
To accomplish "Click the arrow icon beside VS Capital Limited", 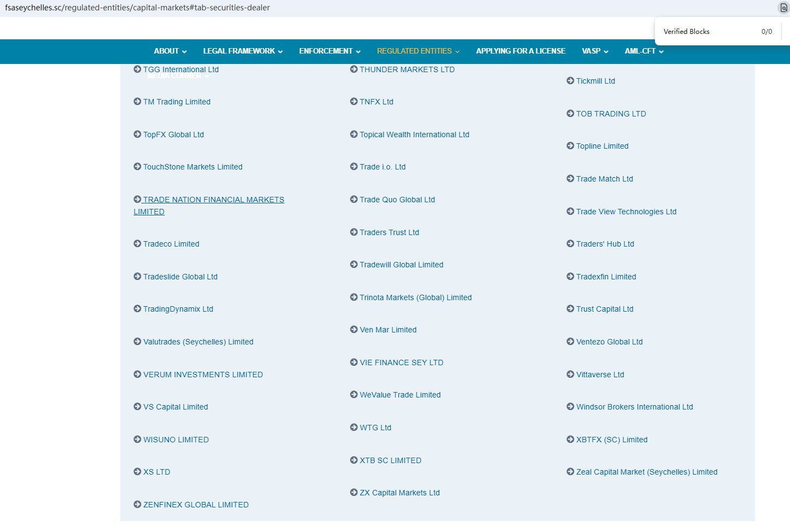I will tap(137, 406).
